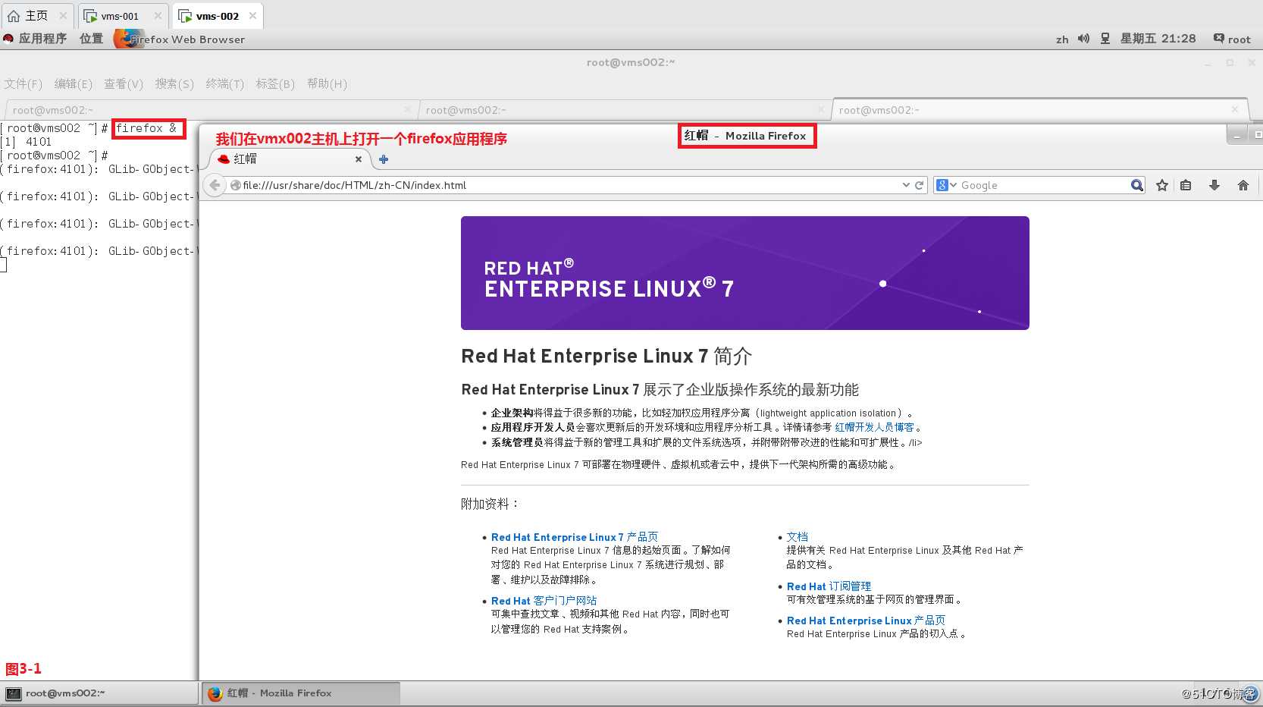Click the search magnifier in Google box
The image size is (1263, 707).
(x=1136, y=185)
